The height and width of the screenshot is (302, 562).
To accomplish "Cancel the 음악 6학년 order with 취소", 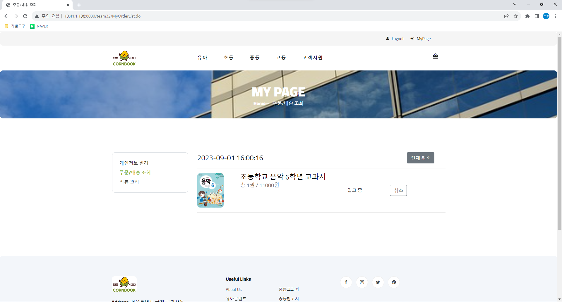I will click(398, 190).
